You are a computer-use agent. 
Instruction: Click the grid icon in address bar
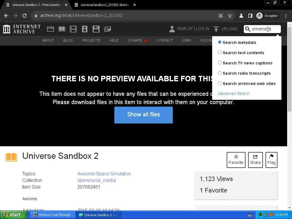[221, 16]
